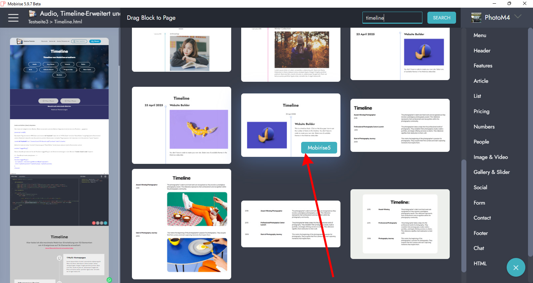Screen dimensions: 533x283
Task: Select the Timeline block with food photos
Action: tap(182, 224)
